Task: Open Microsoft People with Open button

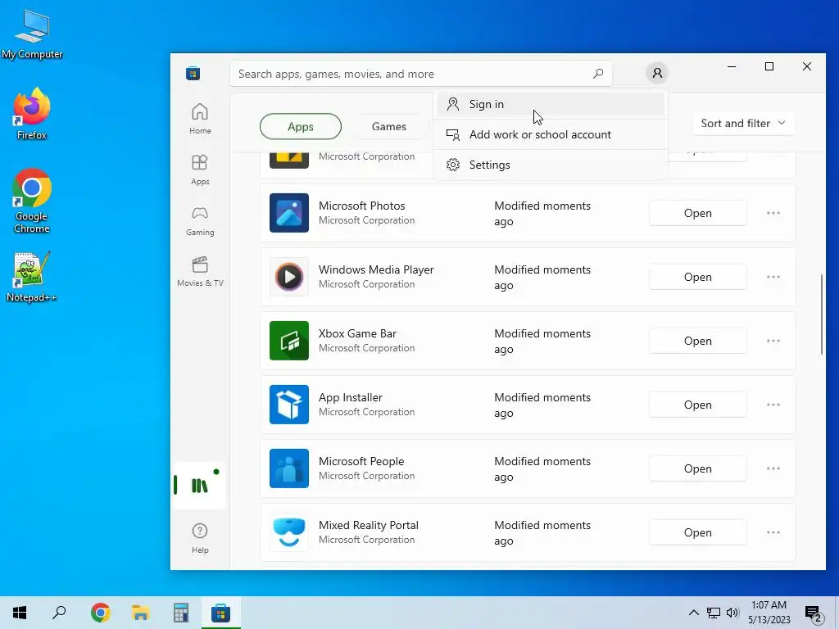Action: pyautogui.click(x=698, y=468)
